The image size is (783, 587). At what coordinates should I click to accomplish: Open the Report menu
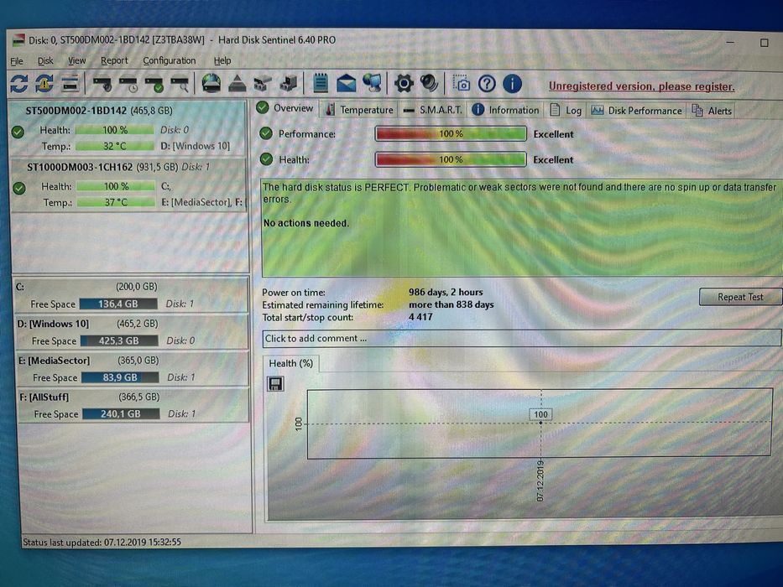[114, 60]
